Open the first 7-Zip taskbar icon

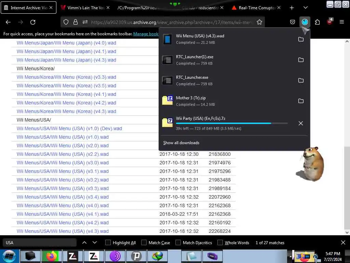click(x=72, y=256)
